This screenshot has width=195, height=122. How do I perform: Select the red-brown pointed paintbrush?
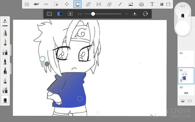click(x=5, y=71)
